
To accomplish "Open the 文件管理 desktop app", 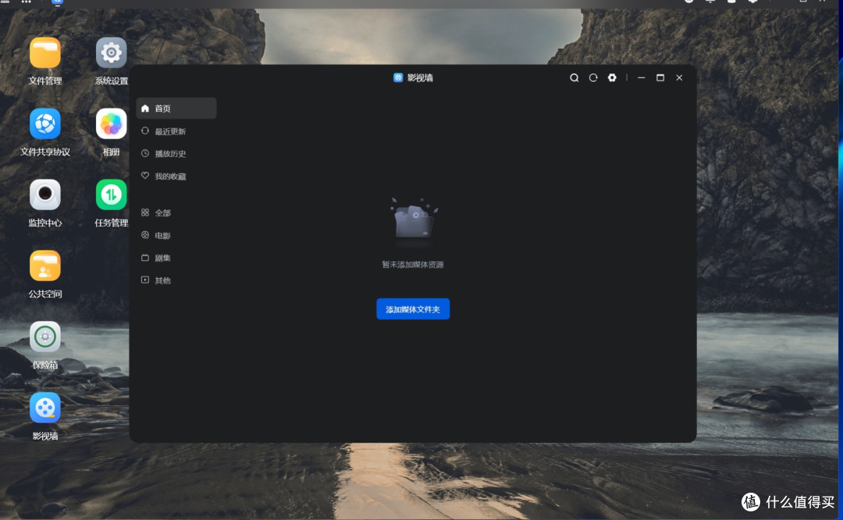I will click(x=45, y=52).
